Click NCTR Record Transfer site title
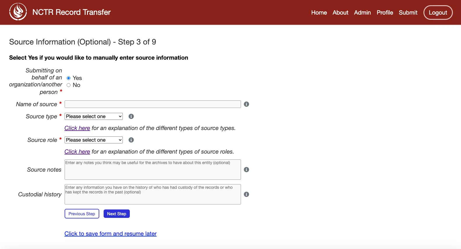Viewport: 461px width, 249px height. (x=72, y=12)
